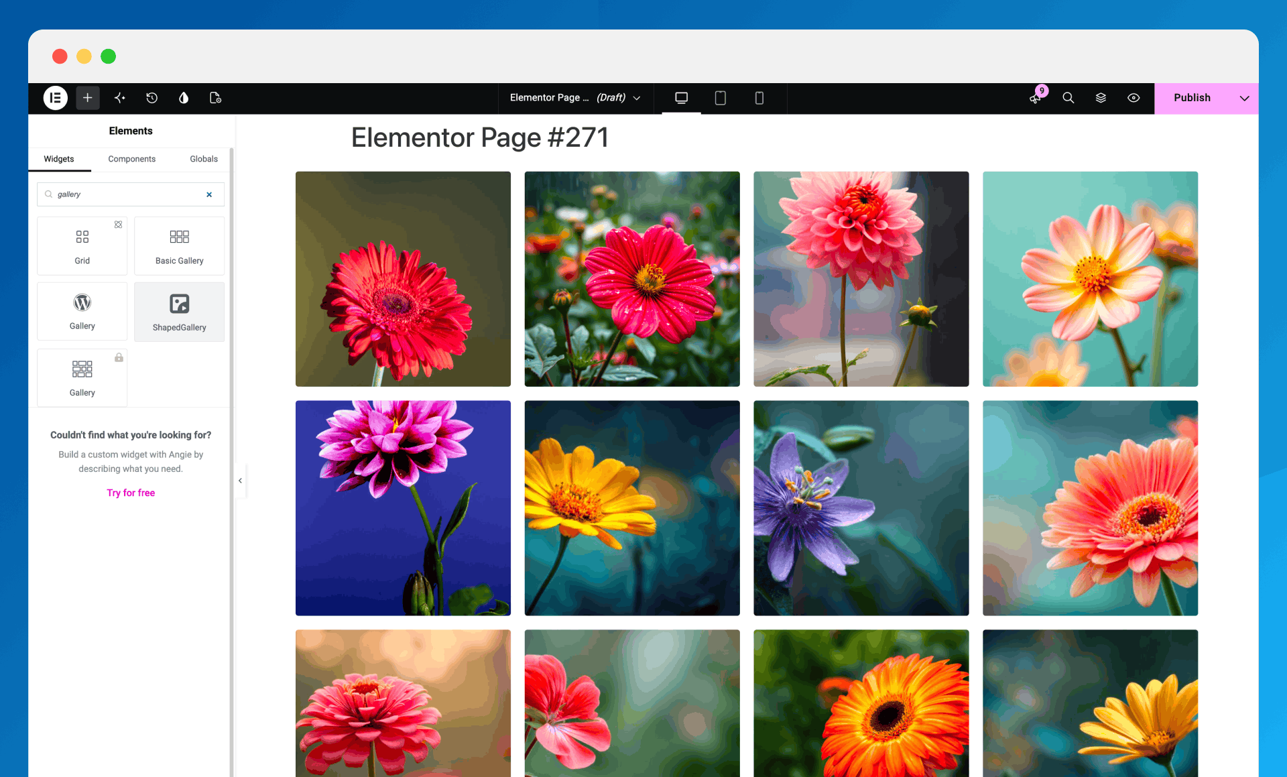
Task: Click the Try for free link
Action: [131, 493]
